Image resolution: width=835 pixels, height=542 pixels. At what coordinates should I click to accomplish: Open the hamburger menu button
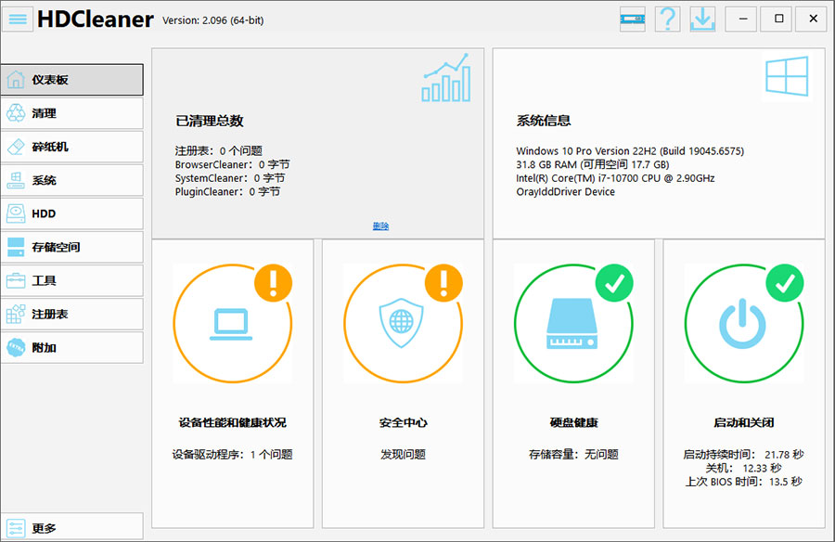(18, 19)
